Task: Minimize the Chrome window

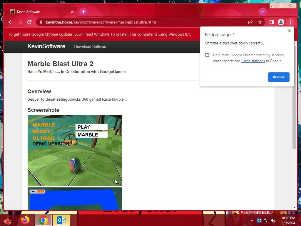Action: (273, 6)
